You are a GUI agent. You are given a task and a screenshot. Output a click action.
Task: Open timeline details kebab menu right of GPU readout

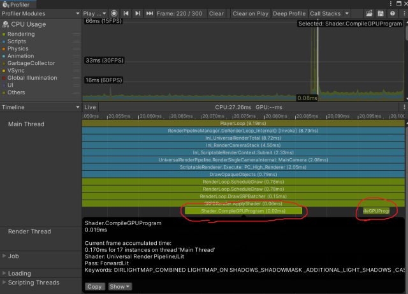(x=404, y=107)
